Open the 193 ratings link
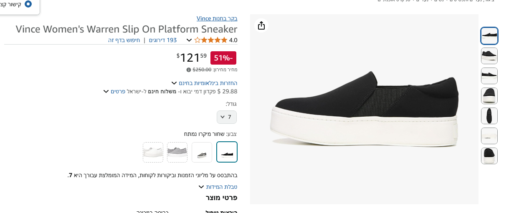Image resolution: width=514 pixels, height=213 pixels. click(x=163, y=40)
